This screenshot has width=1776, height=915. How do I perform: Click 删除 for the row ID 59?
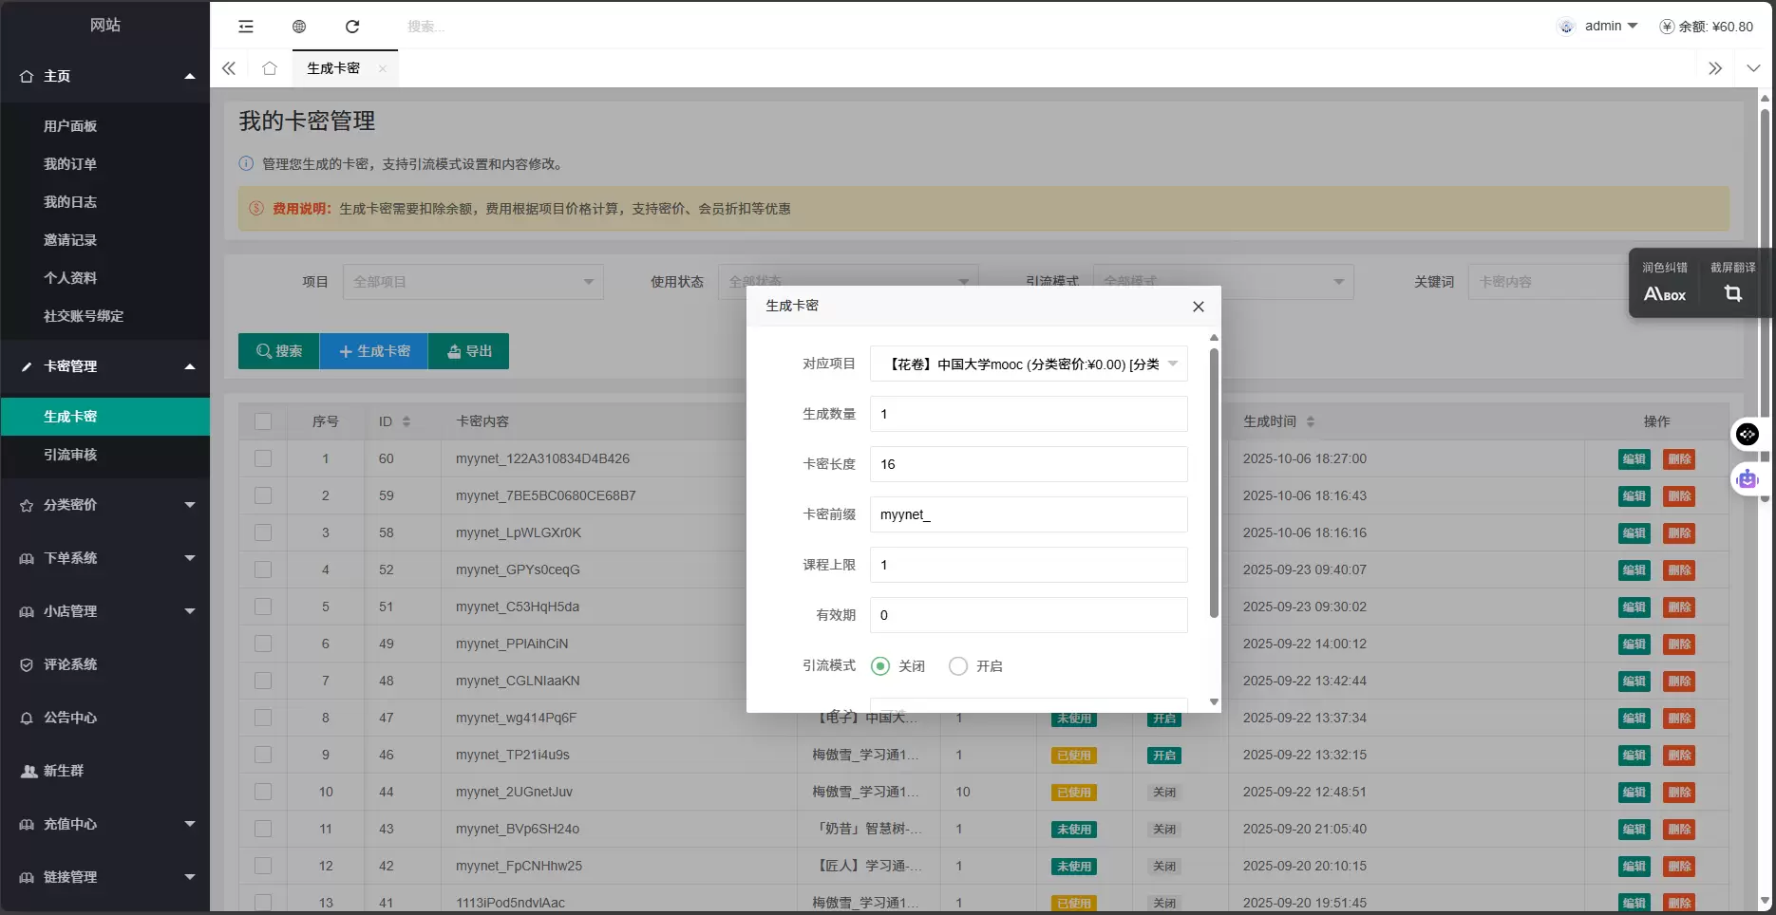1679,496
